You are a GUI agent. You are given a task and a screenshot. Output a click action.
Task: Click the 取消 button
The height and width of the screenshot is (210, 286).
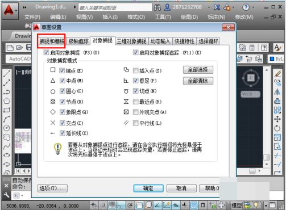[181, 188]
